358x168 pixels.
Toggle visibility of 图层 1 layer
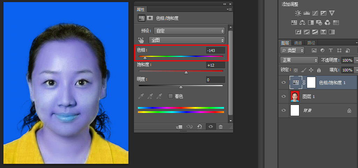[284, 96]
